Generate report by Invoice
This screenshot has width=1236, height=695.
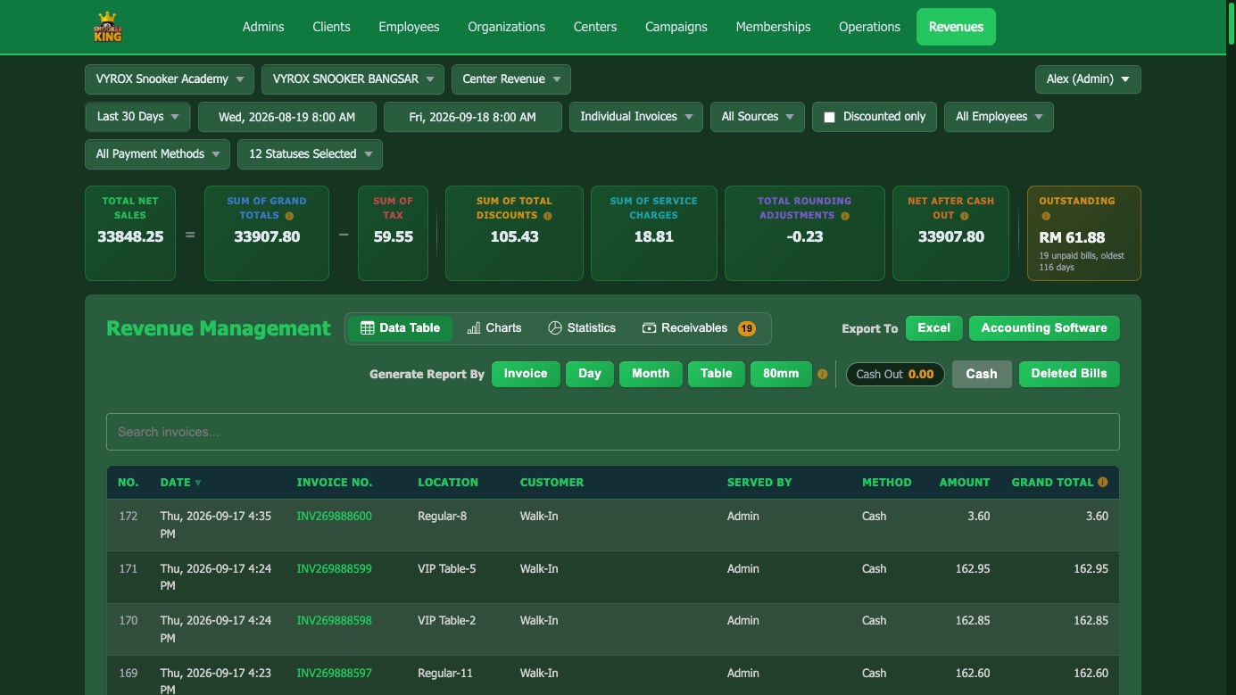[526, 374]
